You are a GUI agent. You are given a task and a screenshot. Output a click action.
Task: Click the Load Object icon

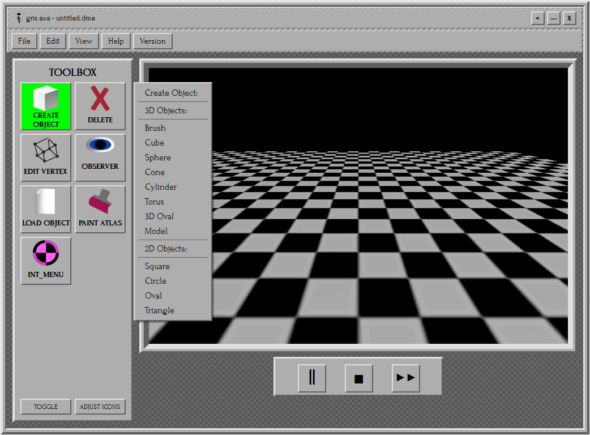point(45,210)
